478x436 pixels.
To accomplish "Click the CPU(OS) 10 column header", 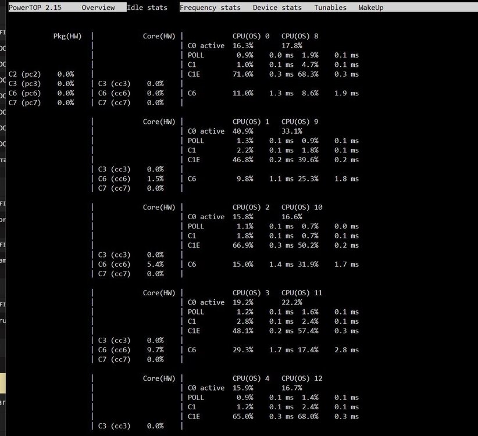I will click(302, 208).
